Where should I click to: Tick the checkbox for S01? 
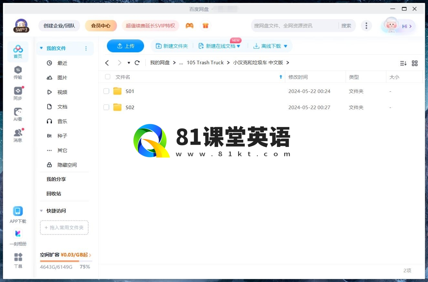(106, 91)
